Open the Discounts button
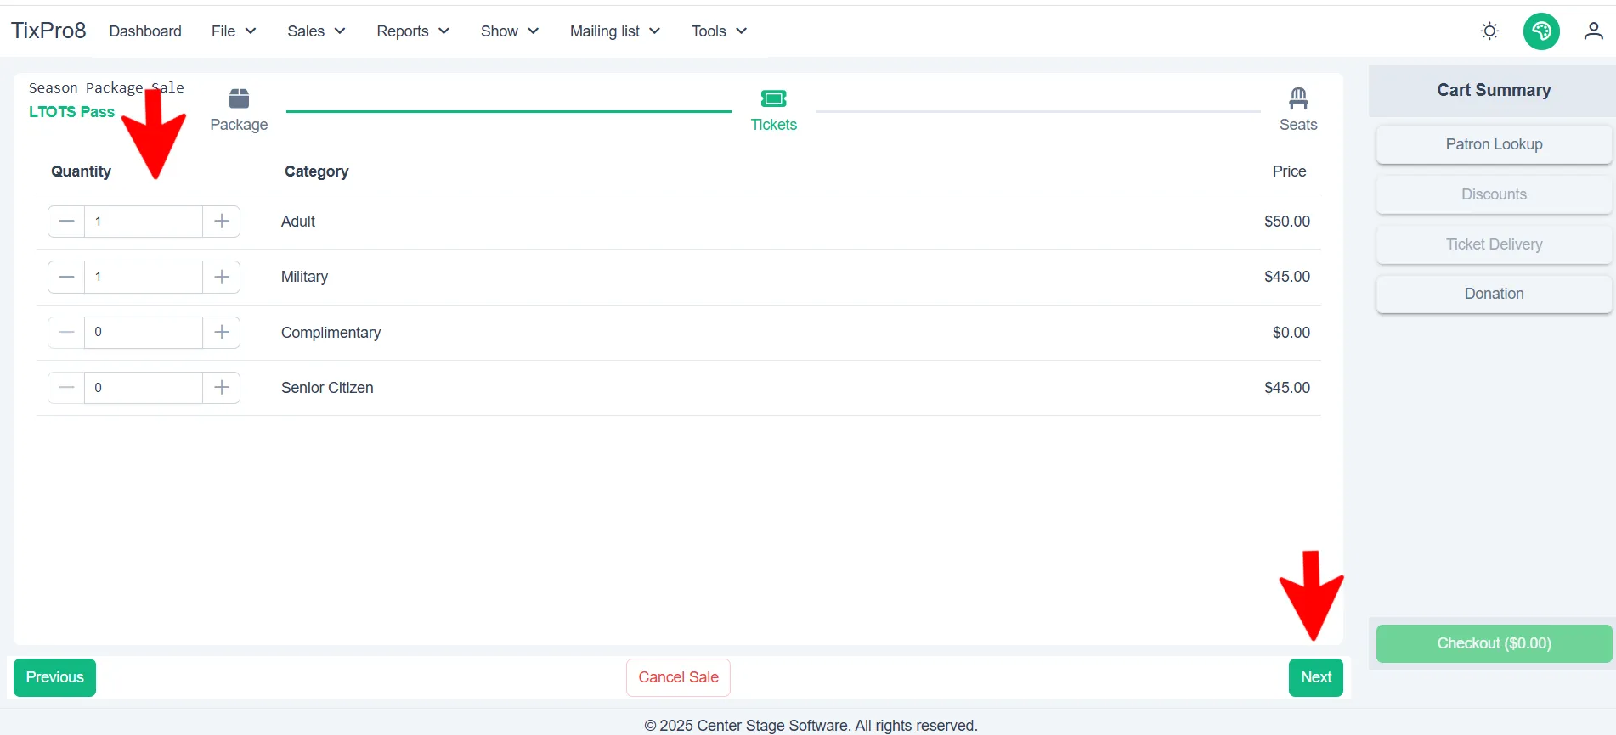 pyautogui.click(x=1494, y=194)
